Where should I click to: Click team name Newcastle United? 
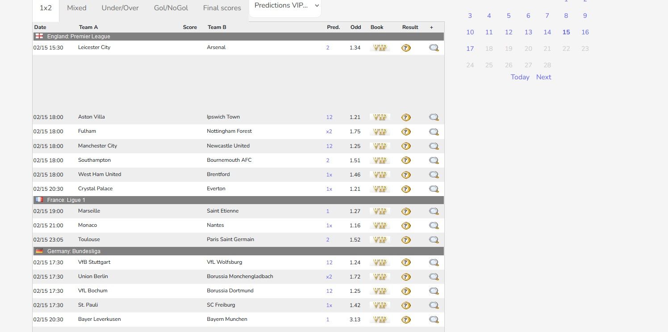tap(228, 146)
